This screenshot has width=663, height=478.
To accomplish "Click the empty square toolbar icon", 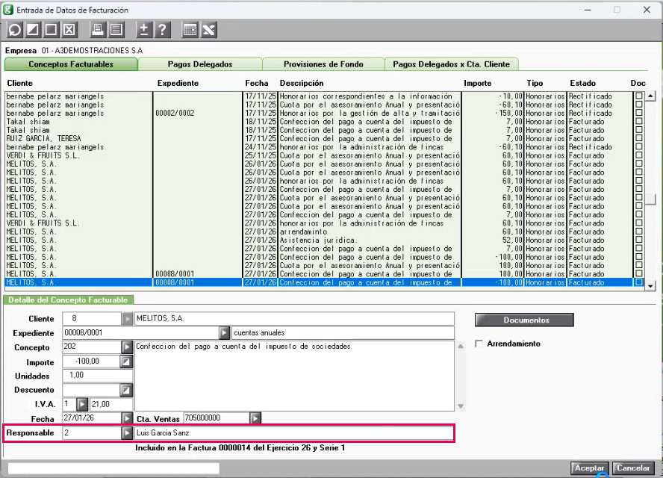I will tap(51, 30).
